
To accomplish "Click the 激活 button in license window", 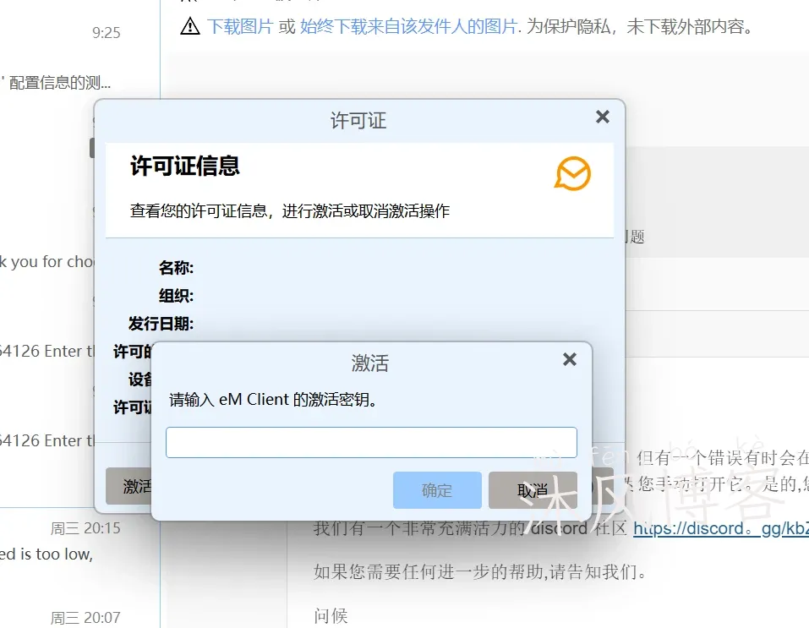I will pos(129,486).
